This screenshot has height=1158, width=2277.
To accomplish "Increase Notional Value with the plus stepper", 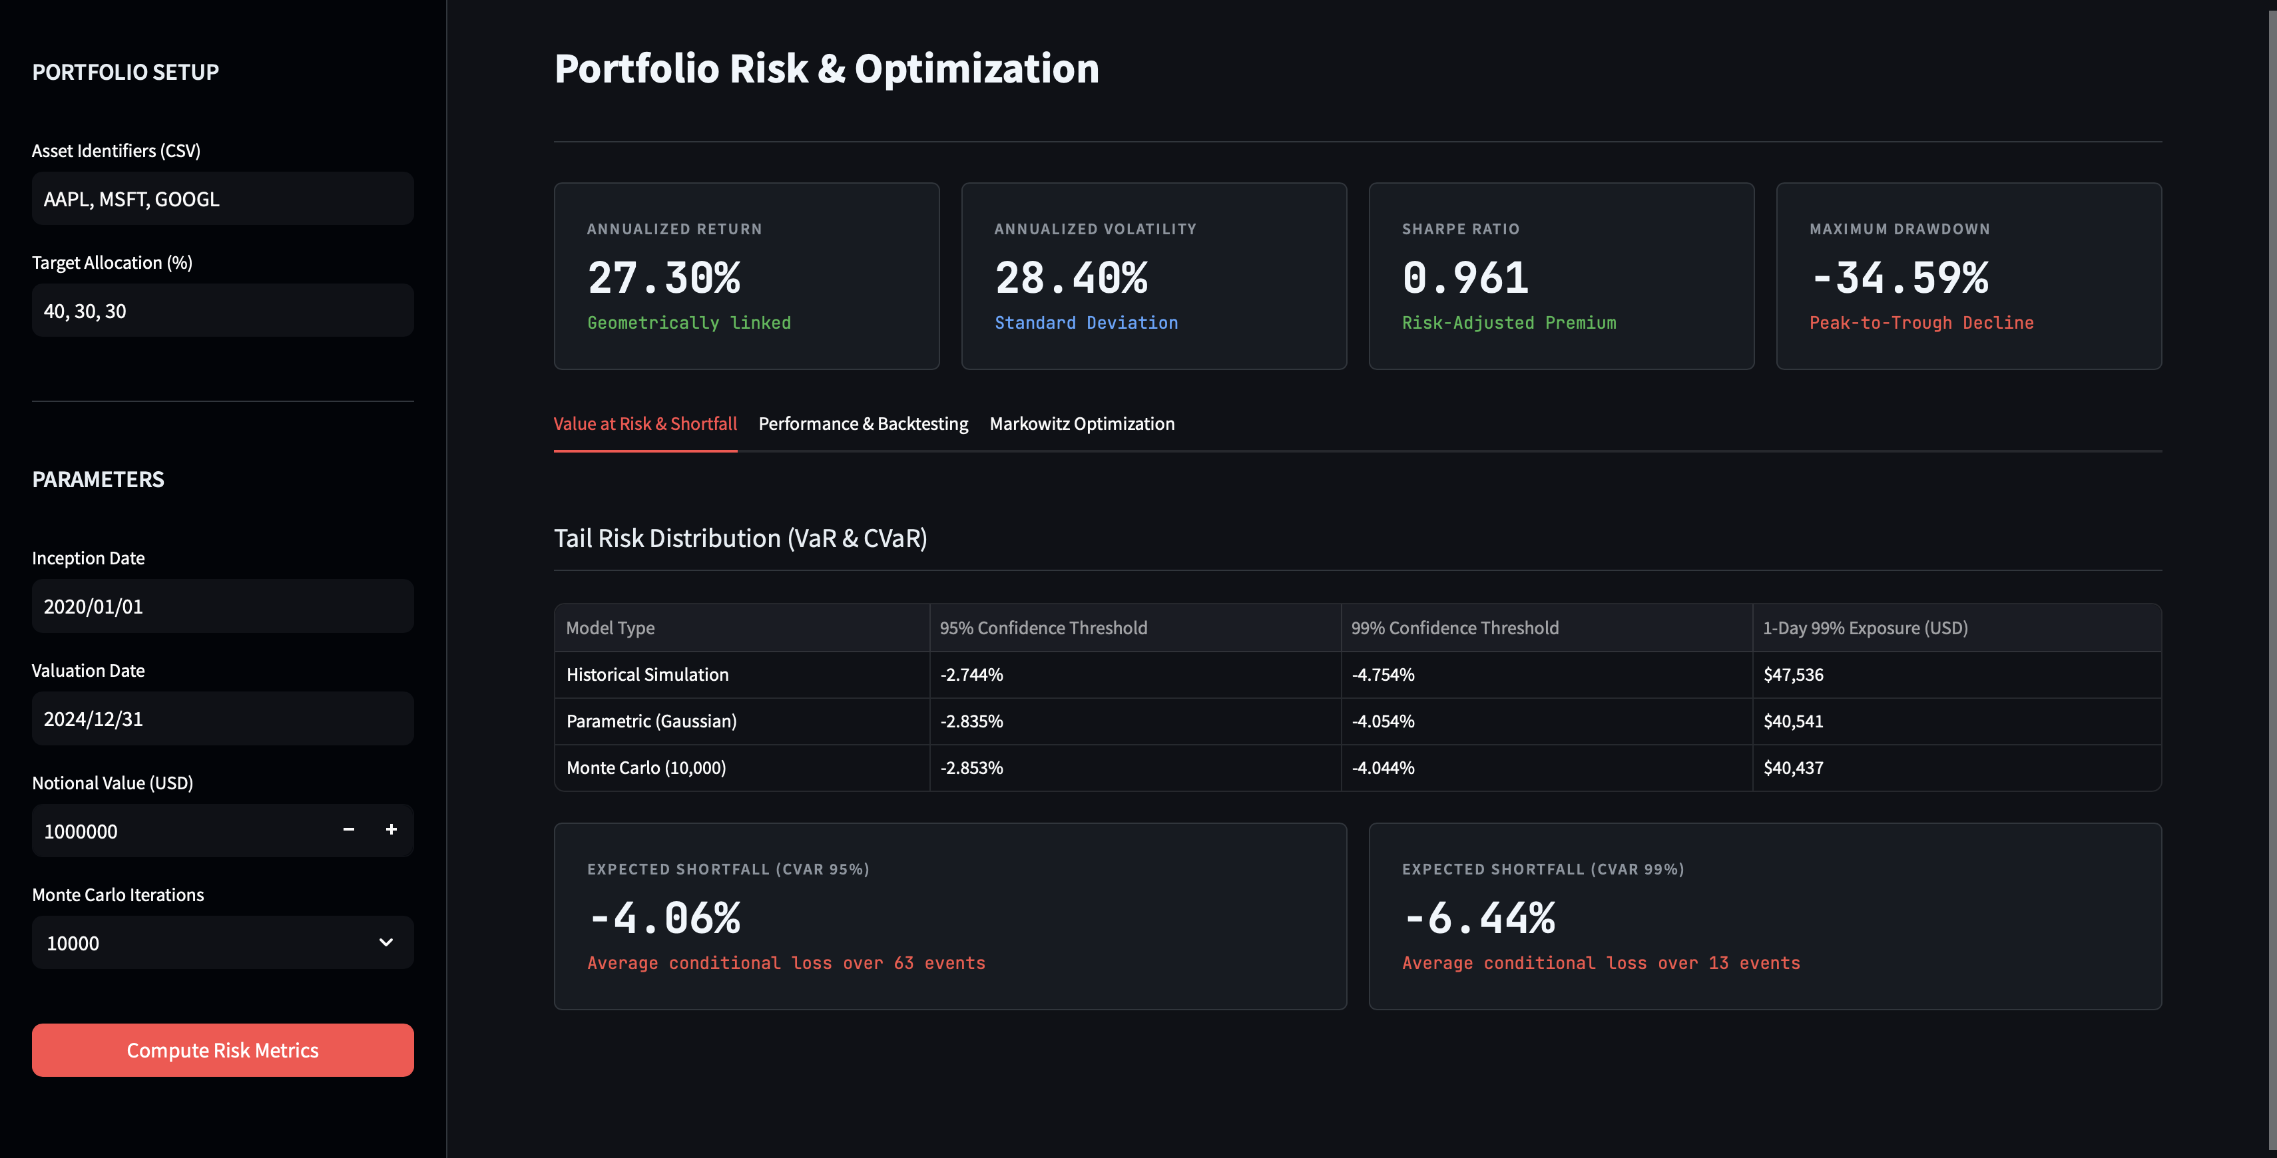I will [x=391, y=831].
